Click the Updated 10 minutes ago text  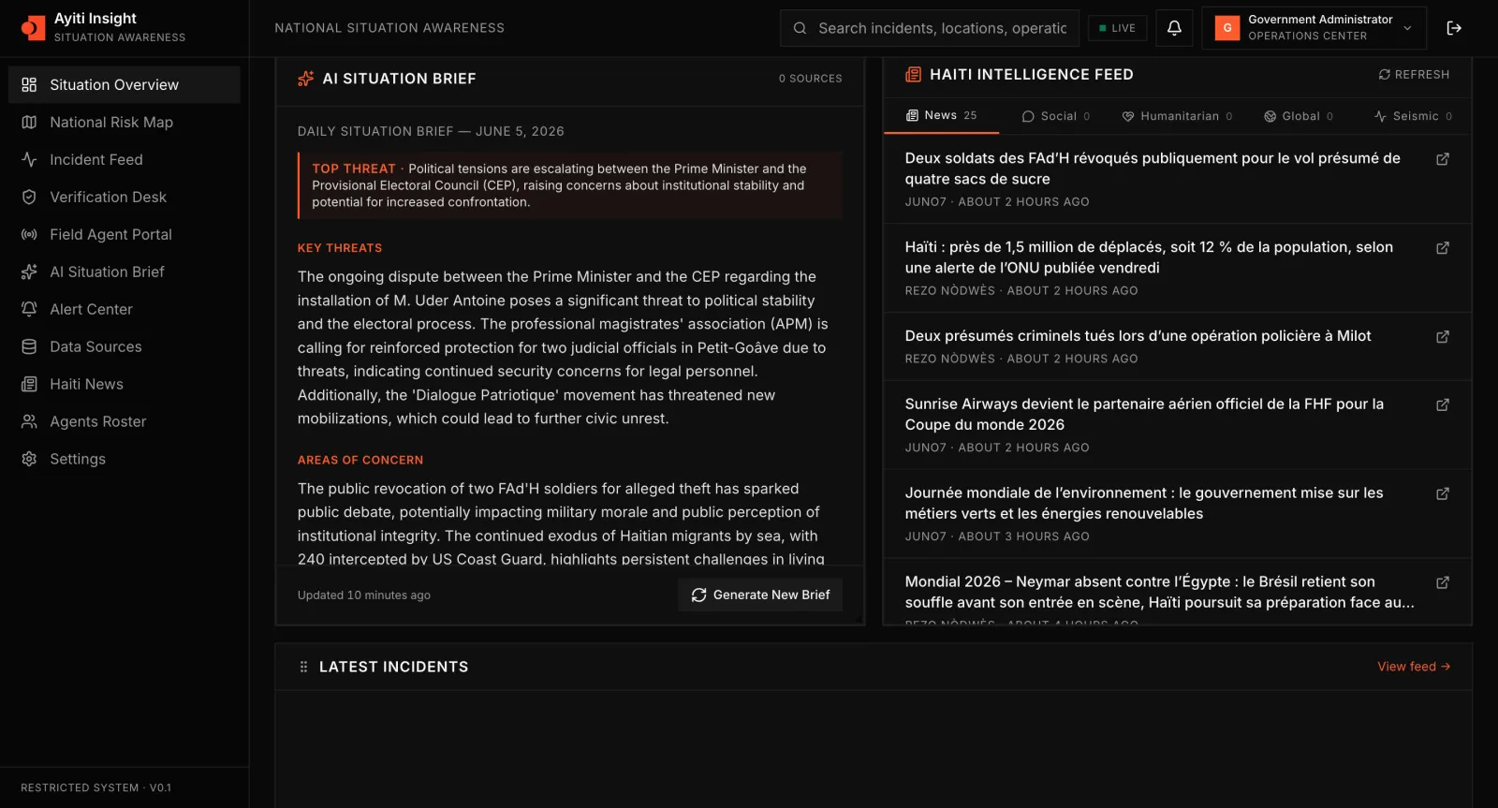[364, 595]
